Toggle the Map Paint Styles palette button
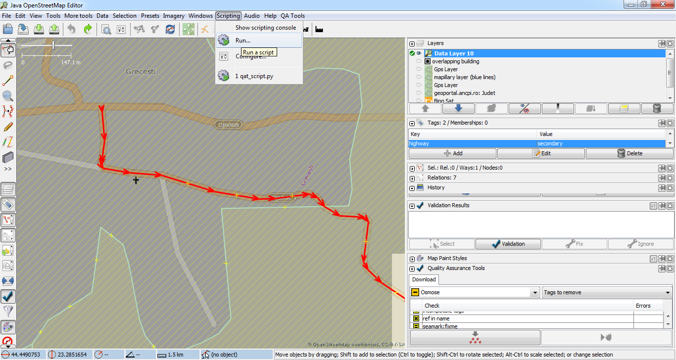The width and height of the screenshot is (676, 360). point(8,327)
